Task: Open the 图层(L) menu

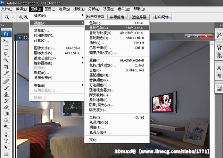Action: 50,9
